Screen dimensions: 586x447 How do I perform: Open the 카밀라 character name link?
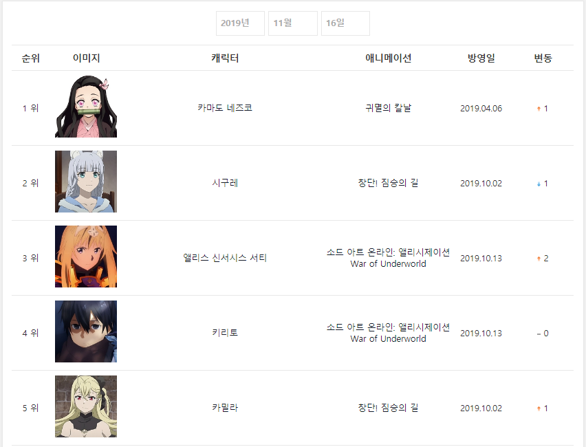(225, 408)
